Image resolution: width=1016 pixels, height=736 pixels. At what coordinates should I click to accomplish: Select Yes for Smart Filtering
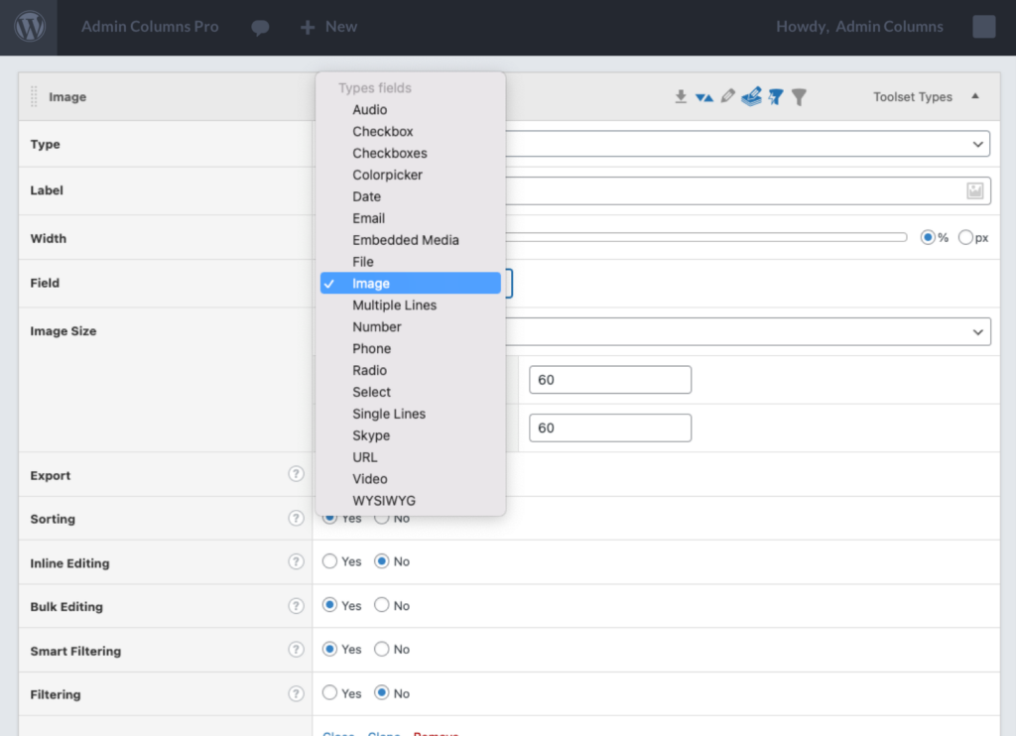pyautogui.click(x=329, y=649)
